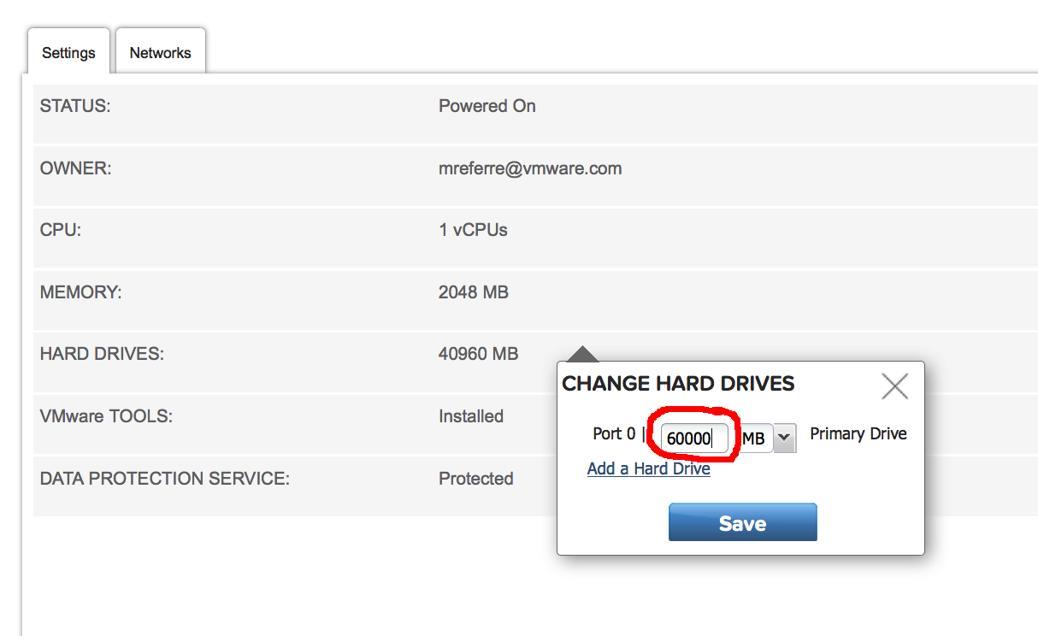Open the MB unit dropdown arrow
The height and width of the screenshot is (636, 1038).
point(785,439)
